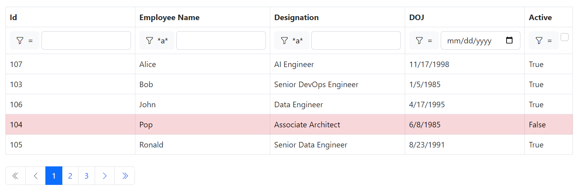The width and height of the screenshot is (578, 192).
Task: Go to the first page
Action: [15, 176]
